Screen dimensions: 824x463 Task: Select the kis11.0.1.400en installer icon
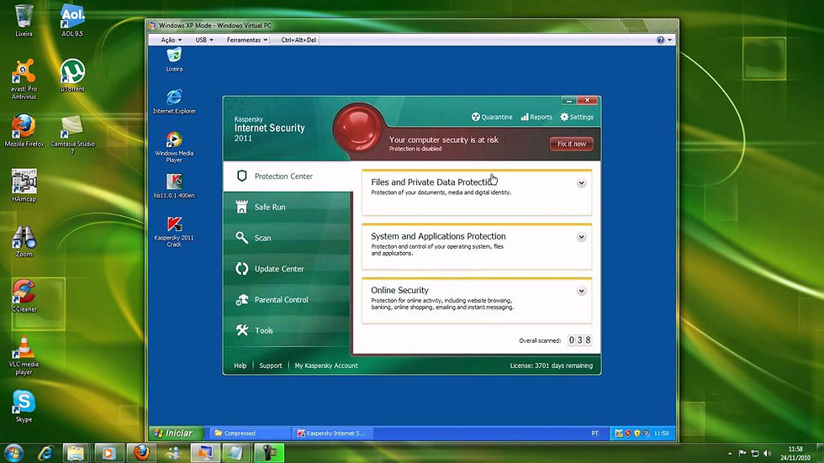pos(174,186)
